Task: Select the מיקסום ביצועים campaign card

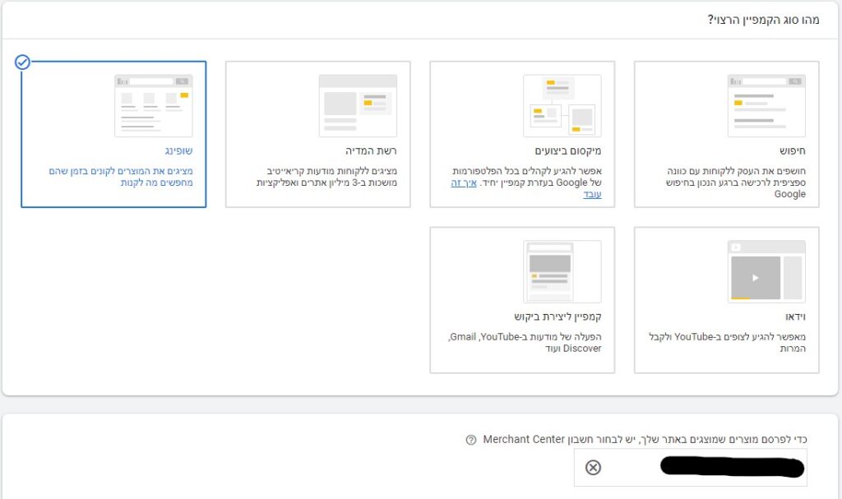Action: coord(522,134)
